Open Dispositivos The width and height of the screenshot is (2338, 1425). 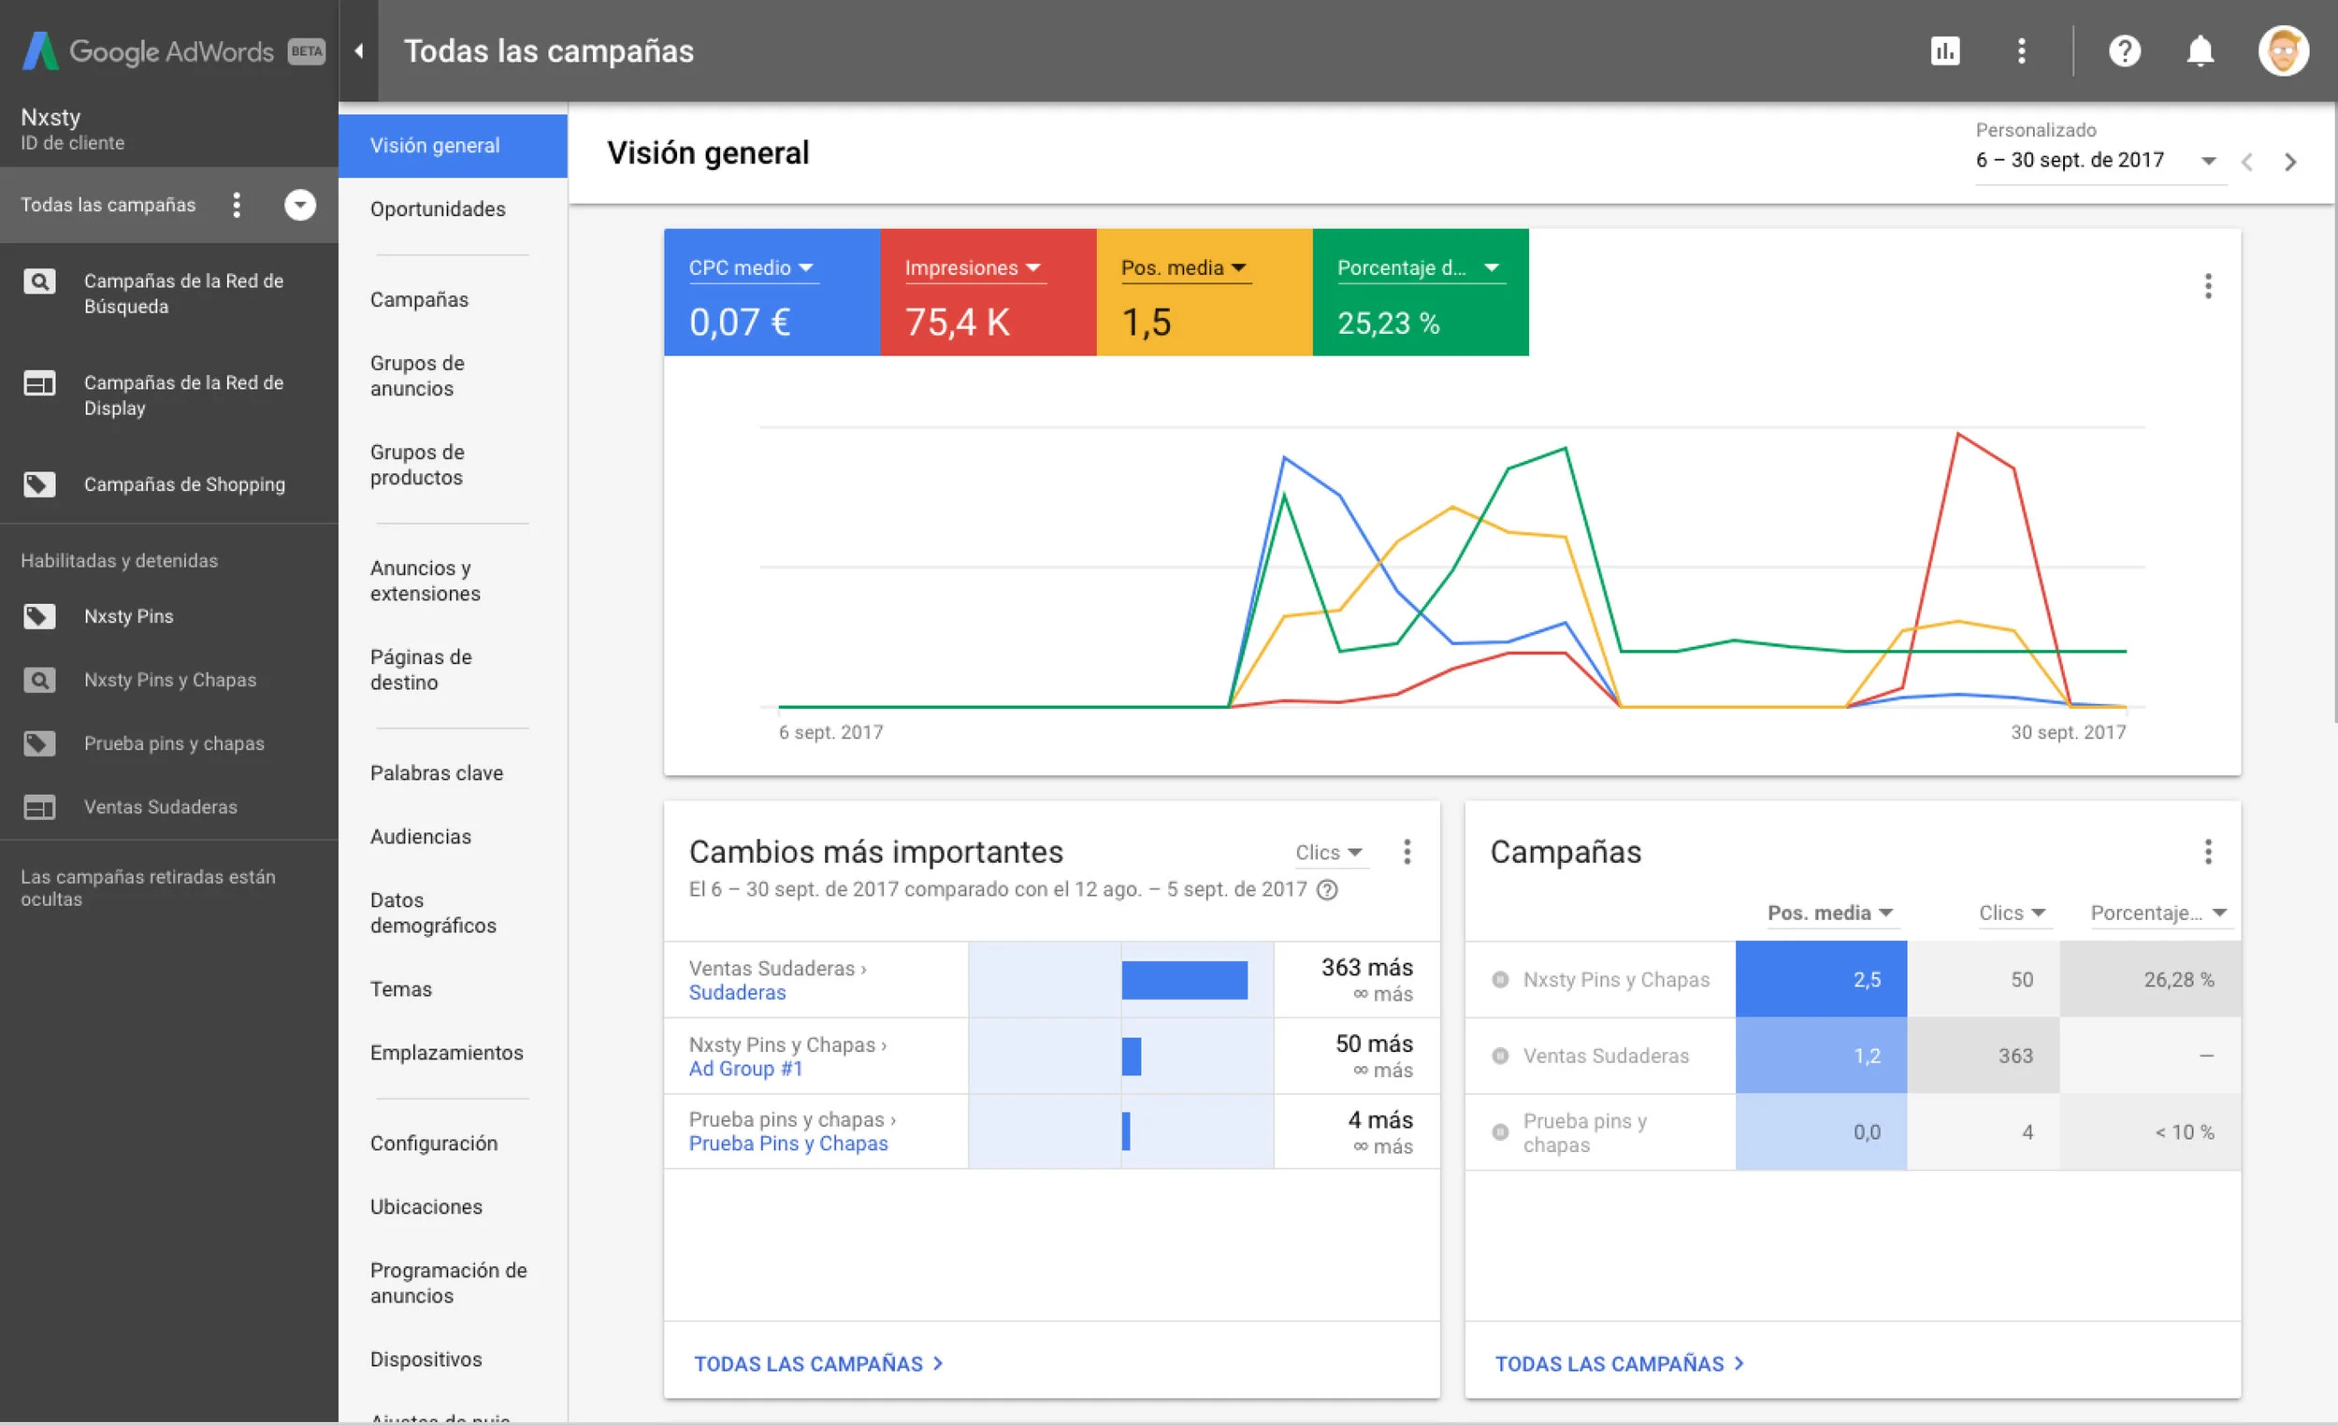[x=426, y=1360]
